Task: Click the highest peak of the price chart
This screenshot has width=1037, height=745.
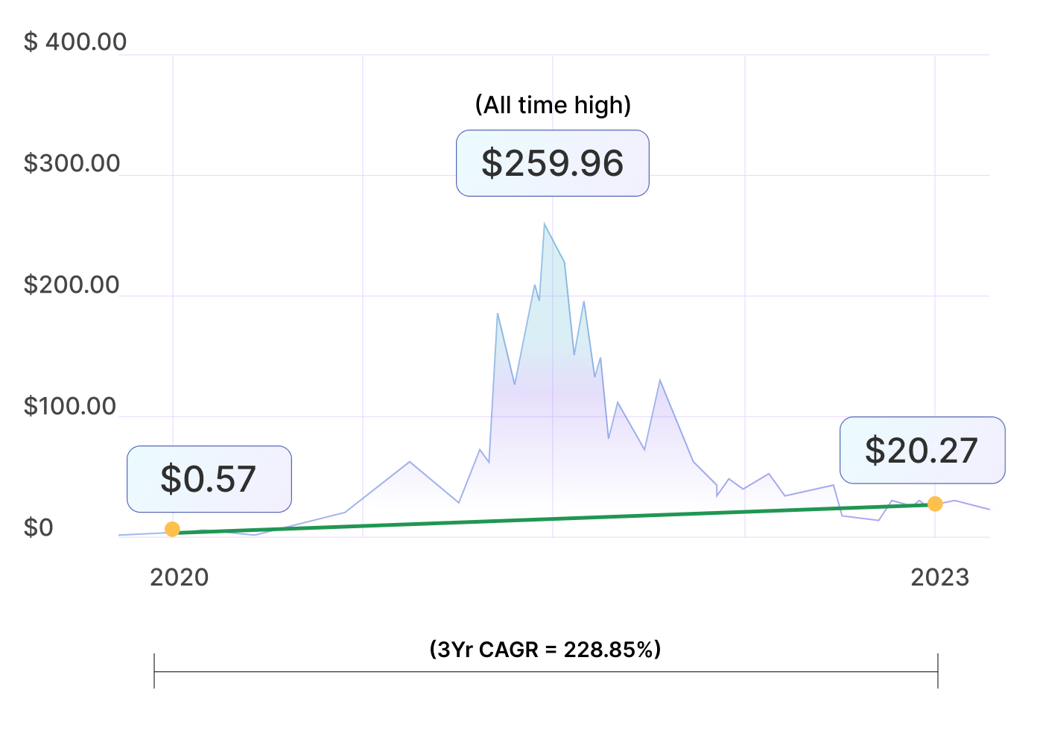Action: click(x=545, y=225)
